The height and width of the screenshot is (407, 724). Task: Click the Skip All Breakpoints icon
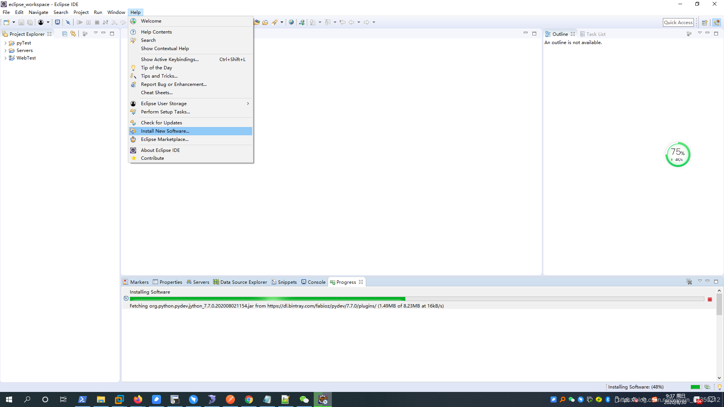coord(68,22)
